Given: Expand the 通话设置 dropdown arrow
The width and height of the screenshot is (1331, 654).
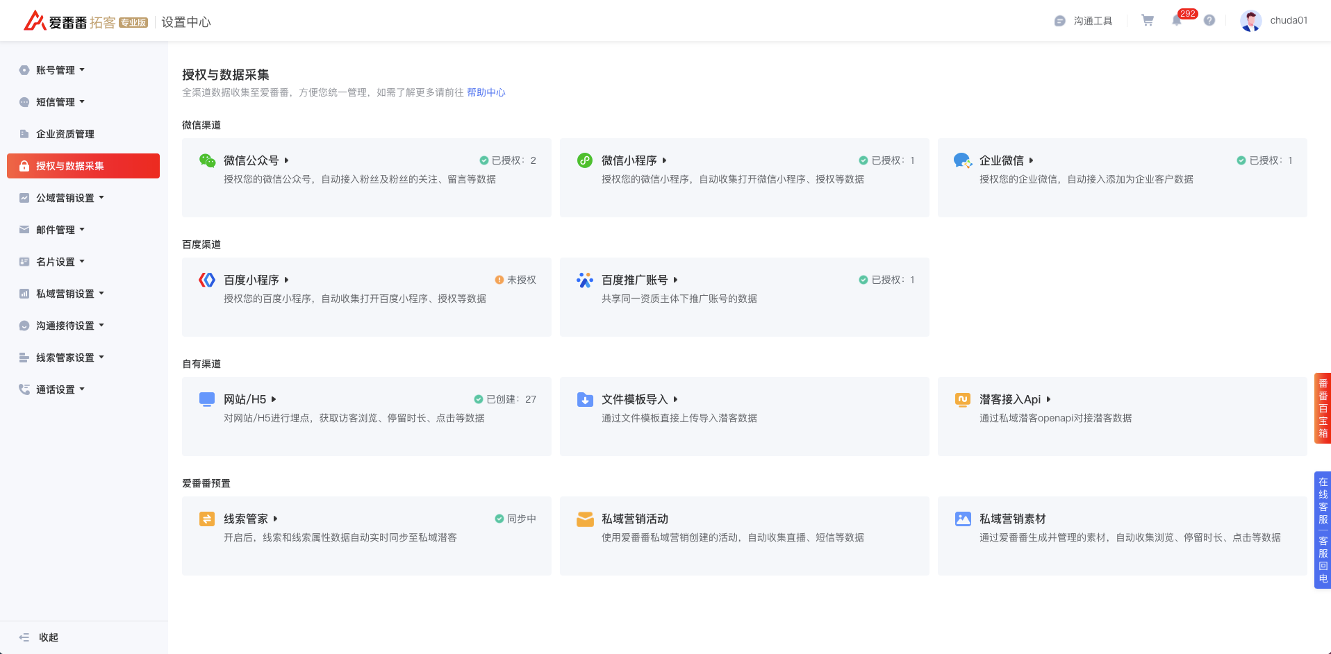Looking at the screenshot, I should pos(82,389).
